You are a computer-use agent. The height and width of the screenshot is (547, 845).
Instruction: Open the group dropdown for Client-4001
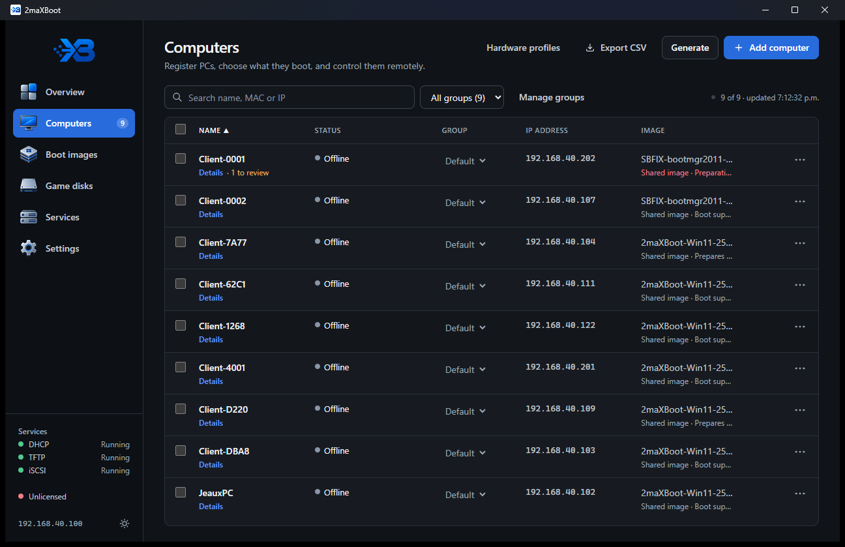(466, 370)
